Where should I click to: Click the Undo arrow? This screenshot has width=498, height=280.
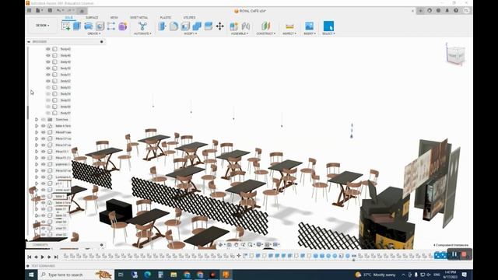59,10
